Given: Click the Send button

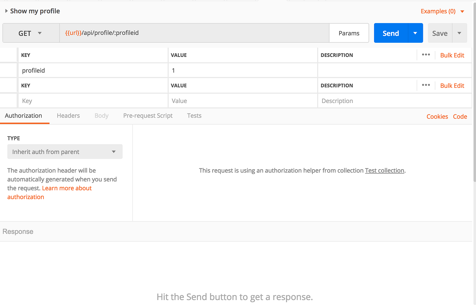Looking at the screenshot, I should click(x=390, y=33).
